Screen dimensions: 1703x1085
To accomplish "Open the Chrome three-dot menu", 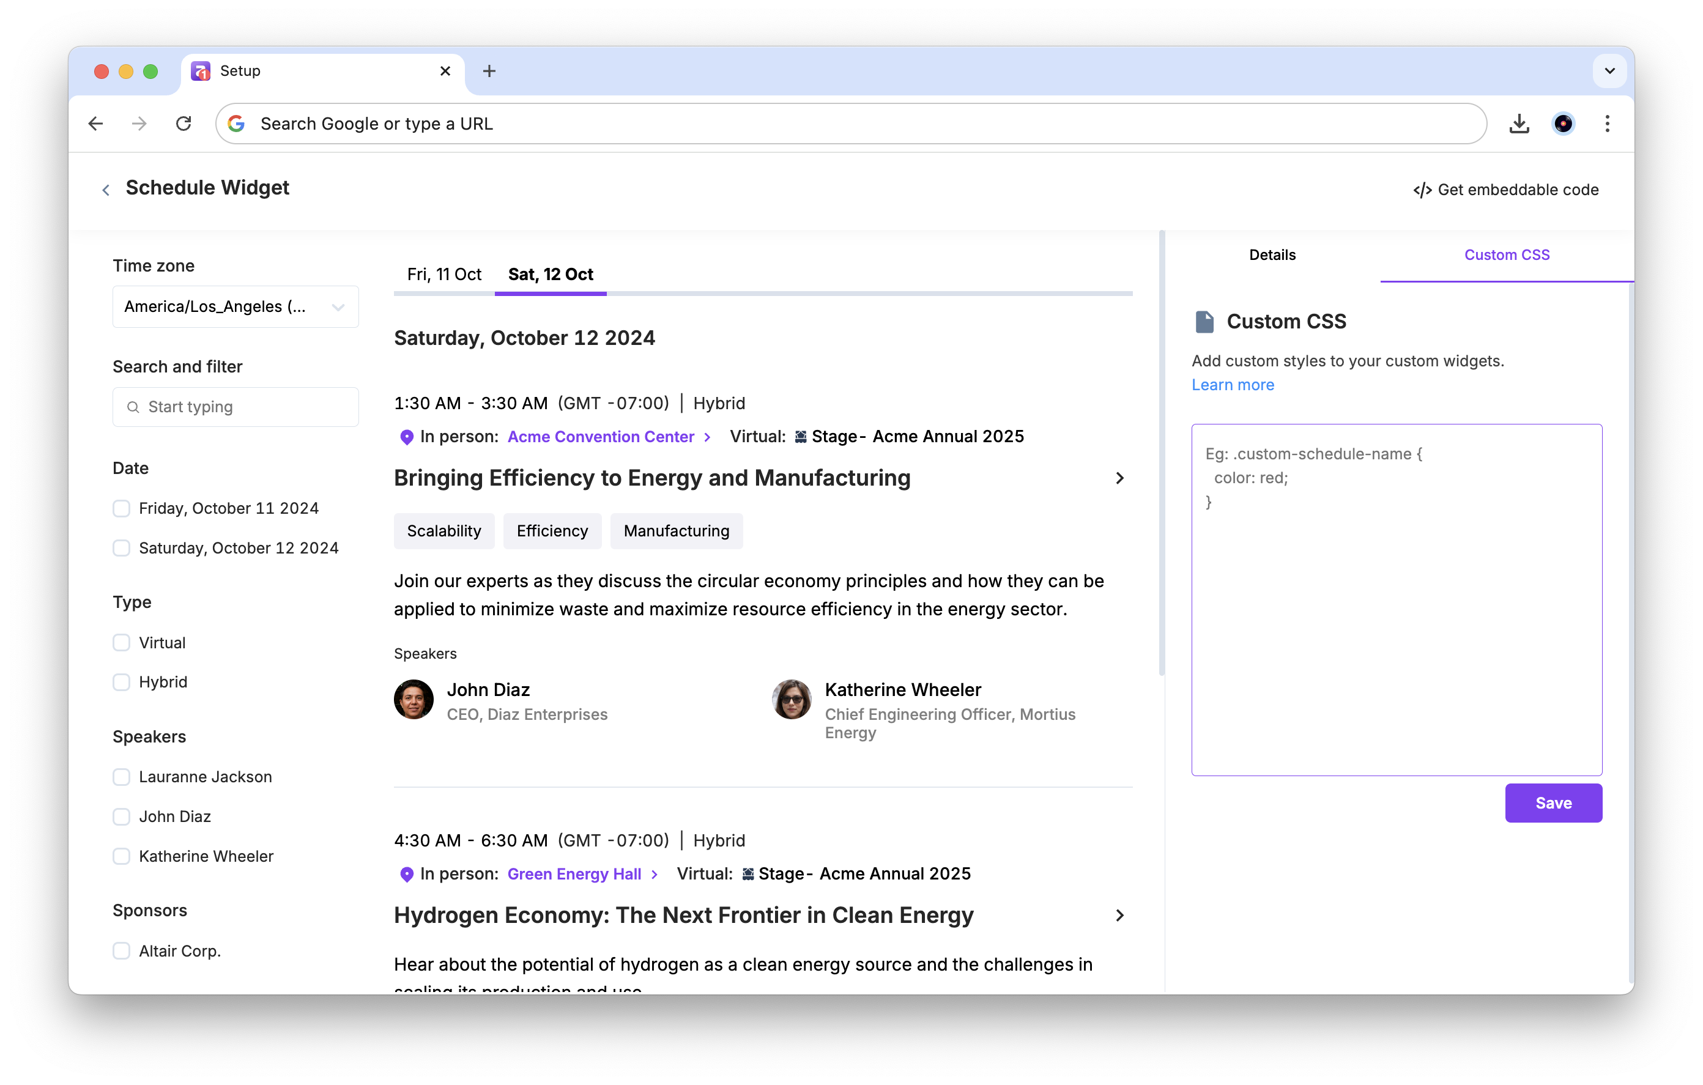I will [x=1607, y=124].
